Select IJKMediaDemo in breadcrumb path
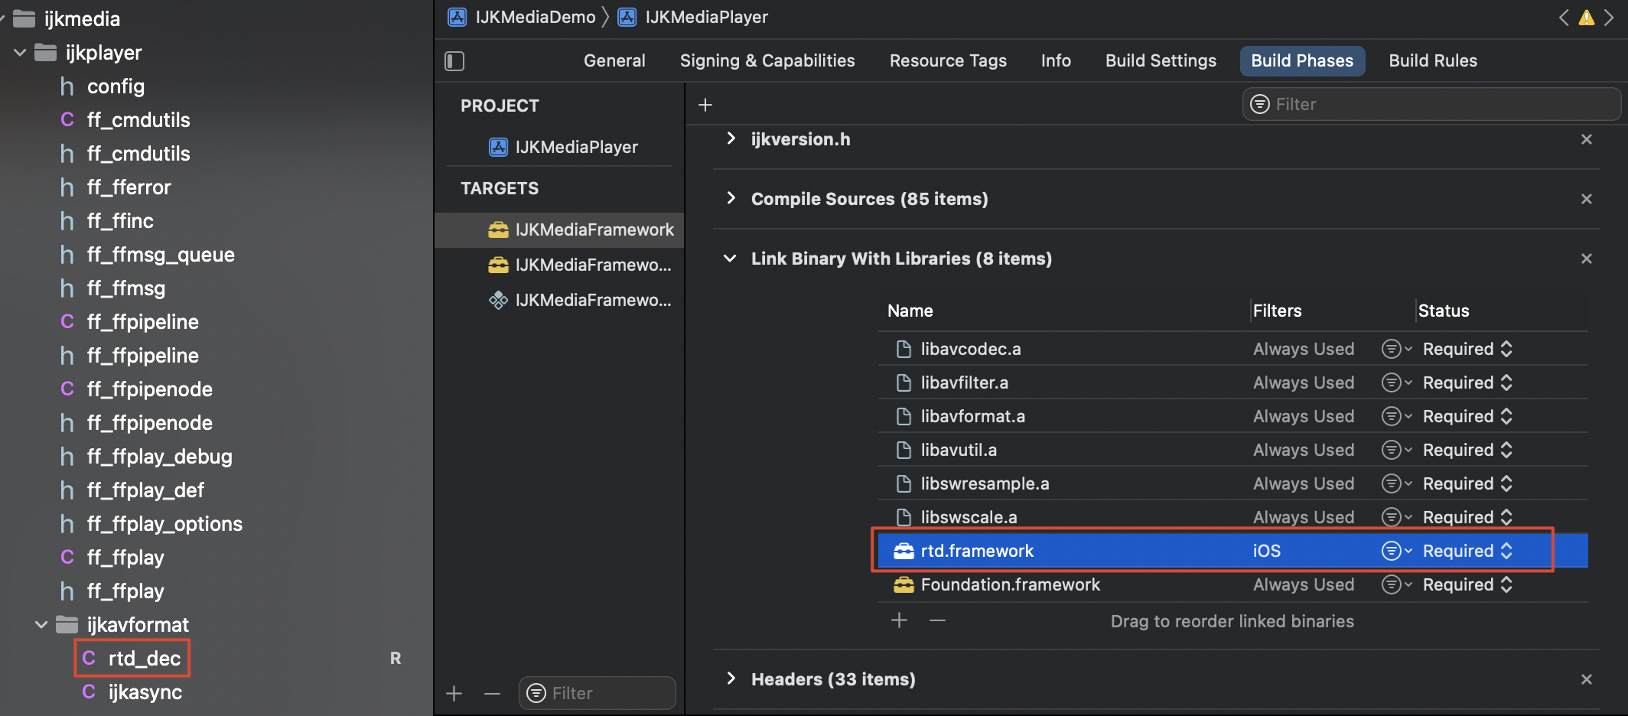This screenshot has width=1628, height=716. 536,17
